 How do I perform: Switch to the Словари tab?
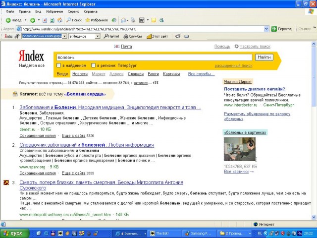coord(136,74)
